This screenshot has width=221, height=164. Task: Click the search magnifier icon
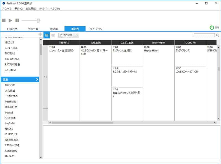point(217,35)
